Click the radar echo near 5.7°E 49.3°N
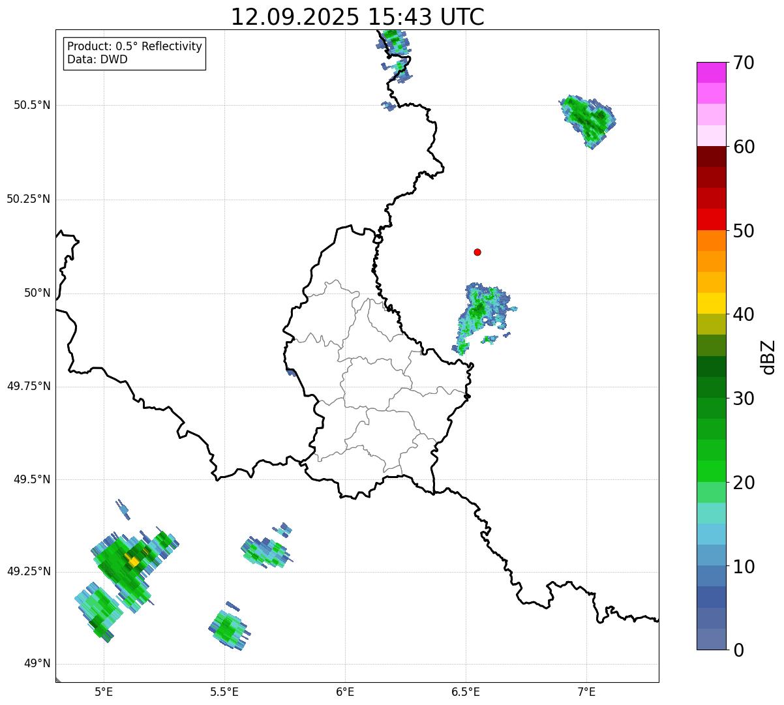 tap(266, 550)
